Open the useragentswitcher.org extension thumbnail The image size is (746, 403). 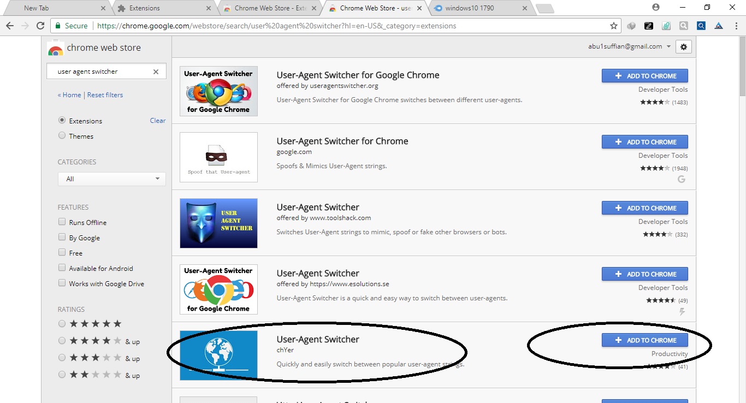click(x=218, y=91)
